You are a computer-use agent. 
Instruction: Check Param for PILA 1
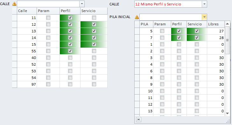click(x=162, y=44)
